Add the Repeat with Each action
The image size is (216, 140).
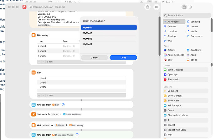(x=177, y=130)
